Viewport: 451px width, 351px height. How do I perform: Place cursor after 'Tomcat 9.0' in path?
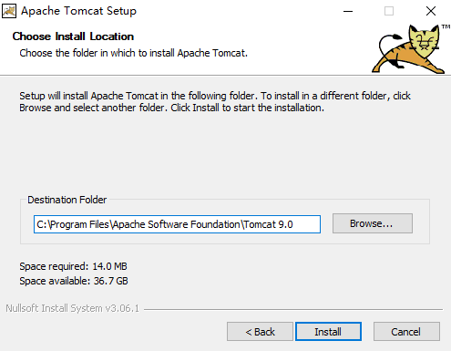pyautogui.click(x=294, y=224)
